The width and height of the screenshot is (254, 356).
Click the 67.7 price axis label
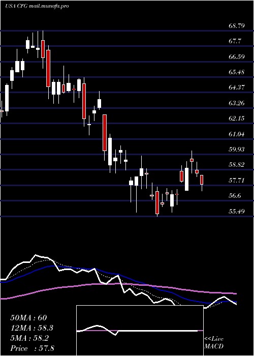click(235, 41)
